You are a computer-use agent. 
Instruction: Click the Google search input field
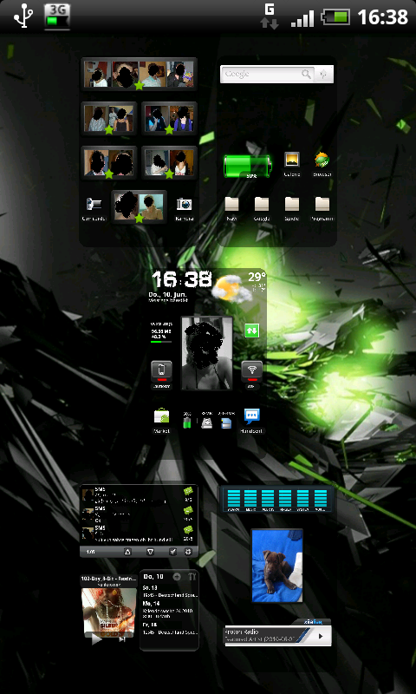pyautogui.click(x=262, y=75)
